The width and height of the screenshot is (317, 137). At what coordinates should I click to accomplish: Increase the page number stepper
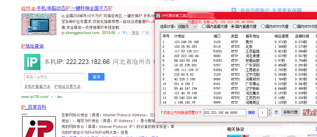click(270, 110)
